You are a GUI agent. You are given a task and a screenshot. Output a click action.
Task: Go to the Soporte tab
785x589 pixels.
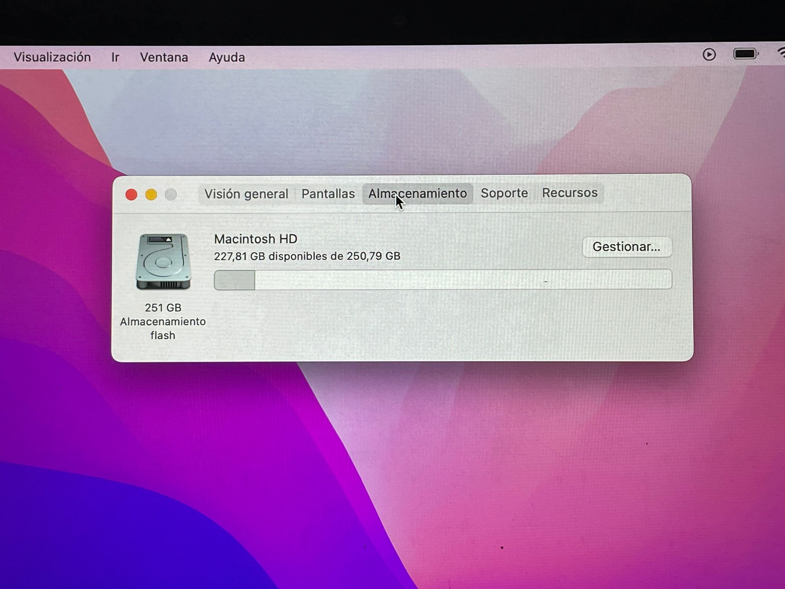504,193
